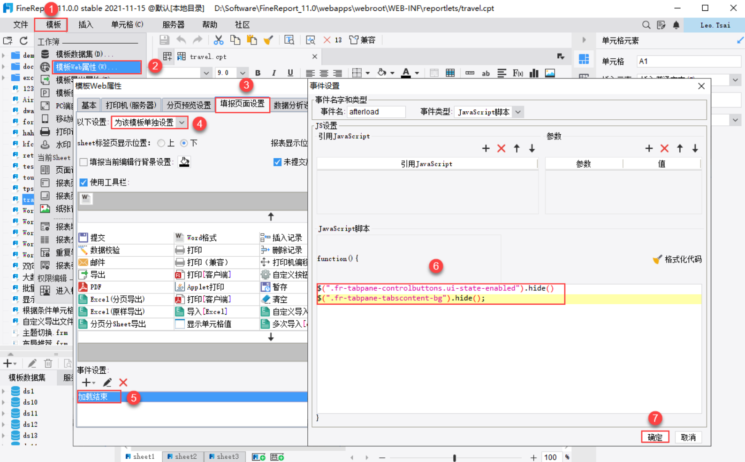Switch to 填报页面设置 tab
This screenshot has height=462, width=745.
click(243, 104)
